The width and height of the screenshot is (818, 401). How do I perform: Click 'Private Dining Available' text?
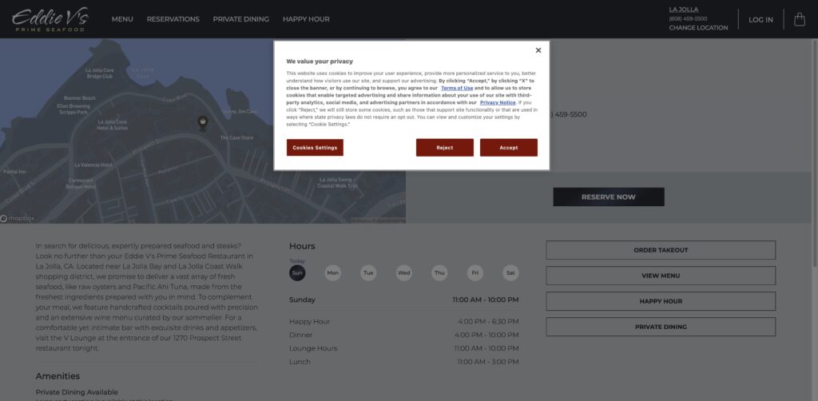tap(77, 392)
